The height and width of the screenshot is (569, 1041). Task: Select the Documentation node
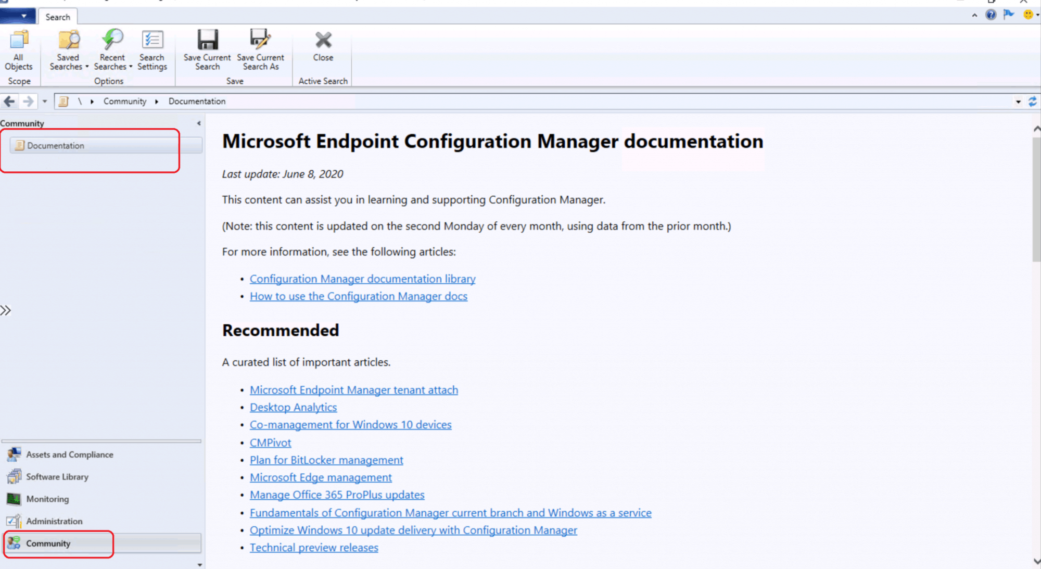coord(106,145)
